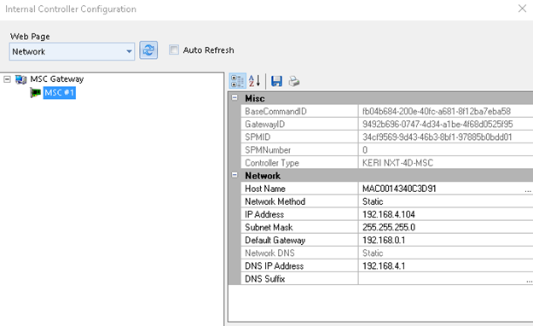
Task: Click the SPMID value starting with 34cf9569
Action: point(437,137)
